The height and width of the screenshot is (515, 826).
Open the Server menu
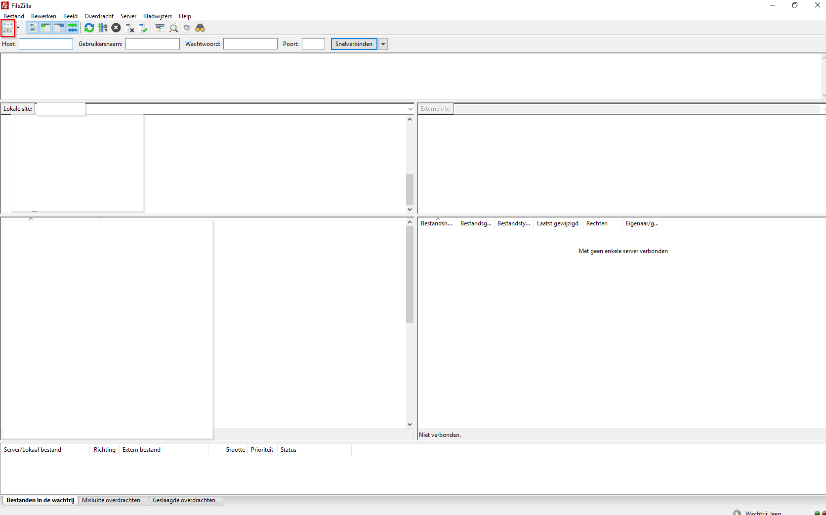(x=128, y=16)
